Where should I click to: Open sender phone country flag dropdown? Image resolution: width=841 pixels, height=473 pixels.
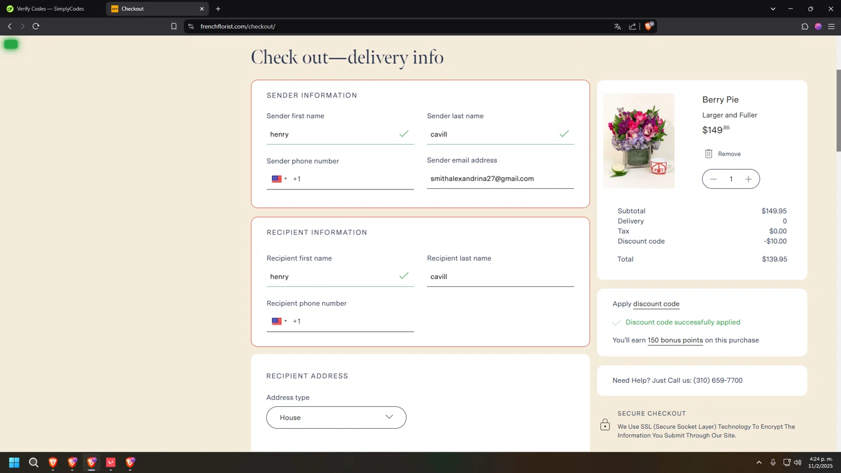click(279, 179)
